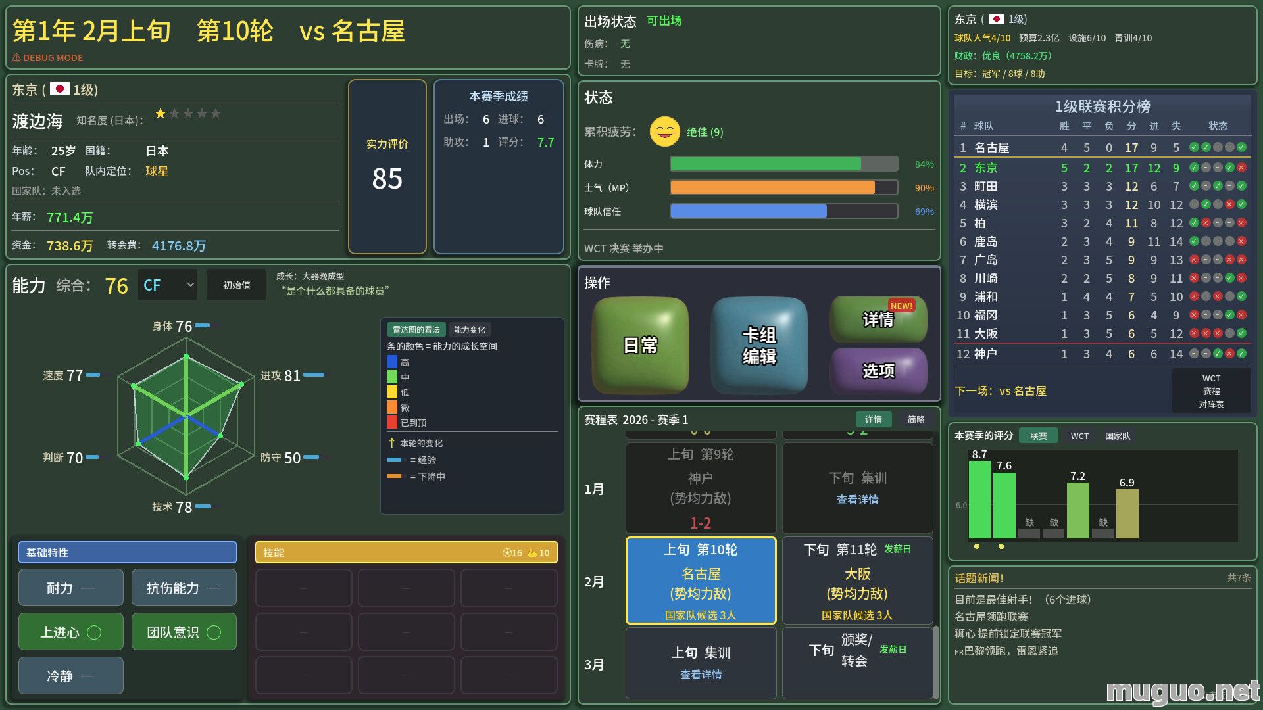Click the 名古屋 row form status icons
Screen dimensions: 1263x710
tap(1218, 147)
